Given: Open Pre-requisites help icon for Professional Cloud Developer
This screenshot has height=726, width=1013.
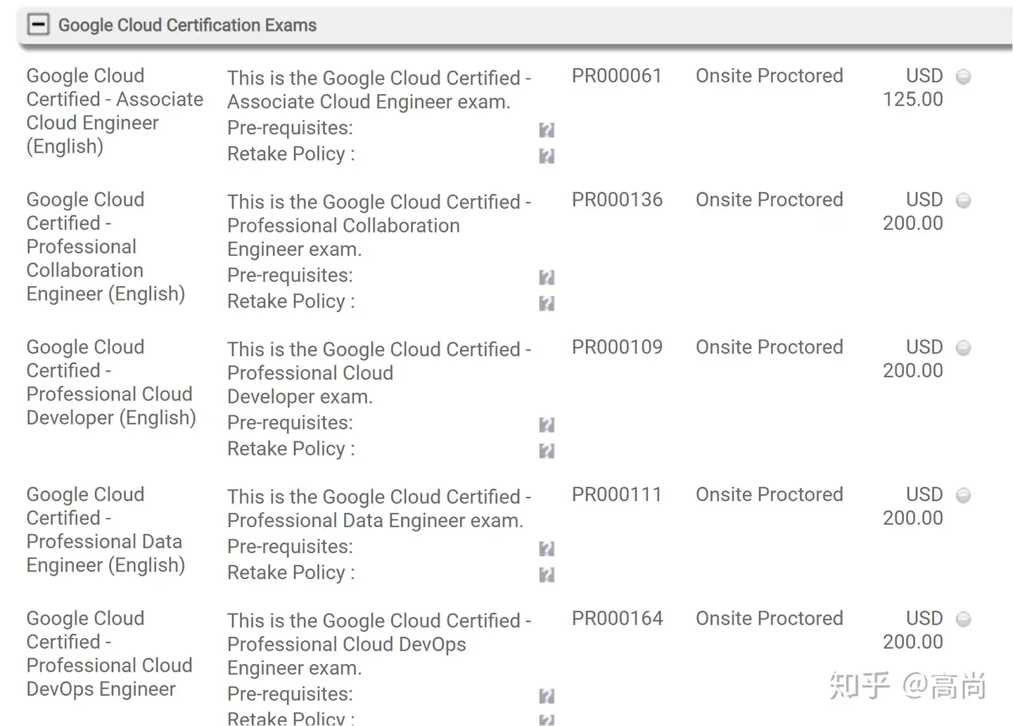Looking at the screenshot, I should pyautogui.click(x=547, y=425).
